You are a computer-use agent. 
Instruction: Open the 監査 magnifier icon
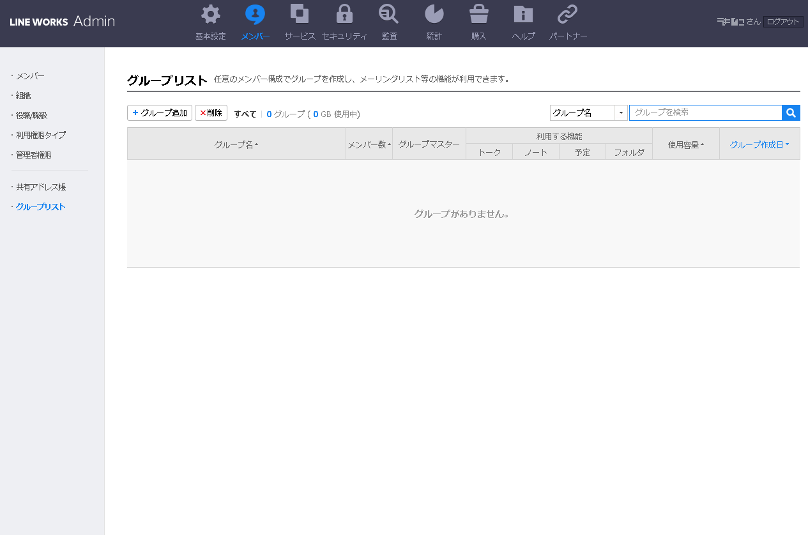[388, 15]
